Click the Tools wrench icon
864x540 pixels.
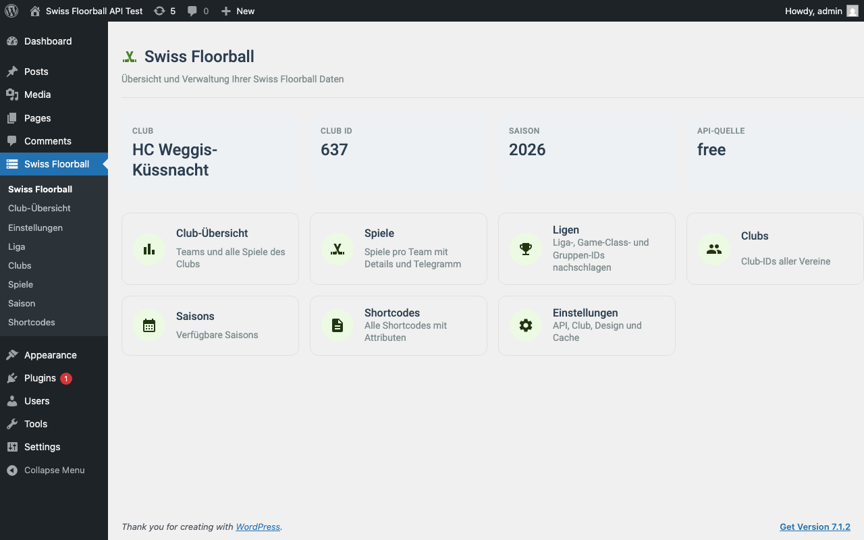12,424
